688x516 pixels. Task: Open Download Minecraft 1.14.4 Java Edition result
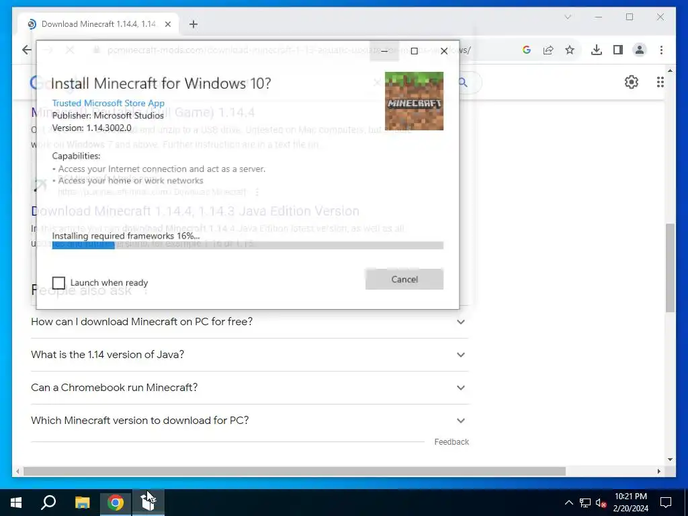pyautogui.click(x=196, y=211)
